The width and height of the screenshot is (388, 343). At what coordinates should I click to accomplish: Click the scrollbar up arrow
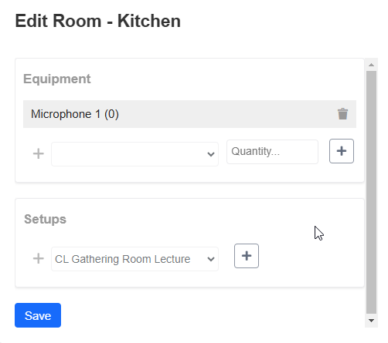tap(371, 65)
